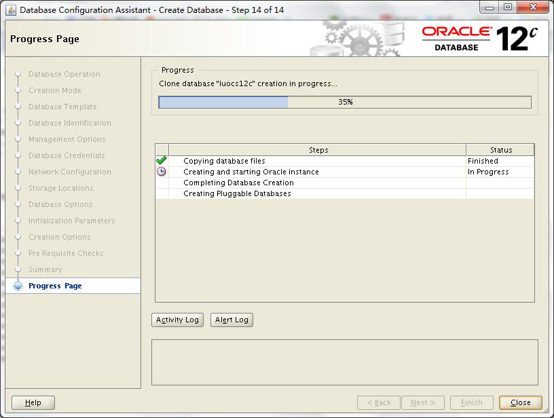Select the Initialization Parameters step
The height and width of the screenshot is (418, 554).
72,221
